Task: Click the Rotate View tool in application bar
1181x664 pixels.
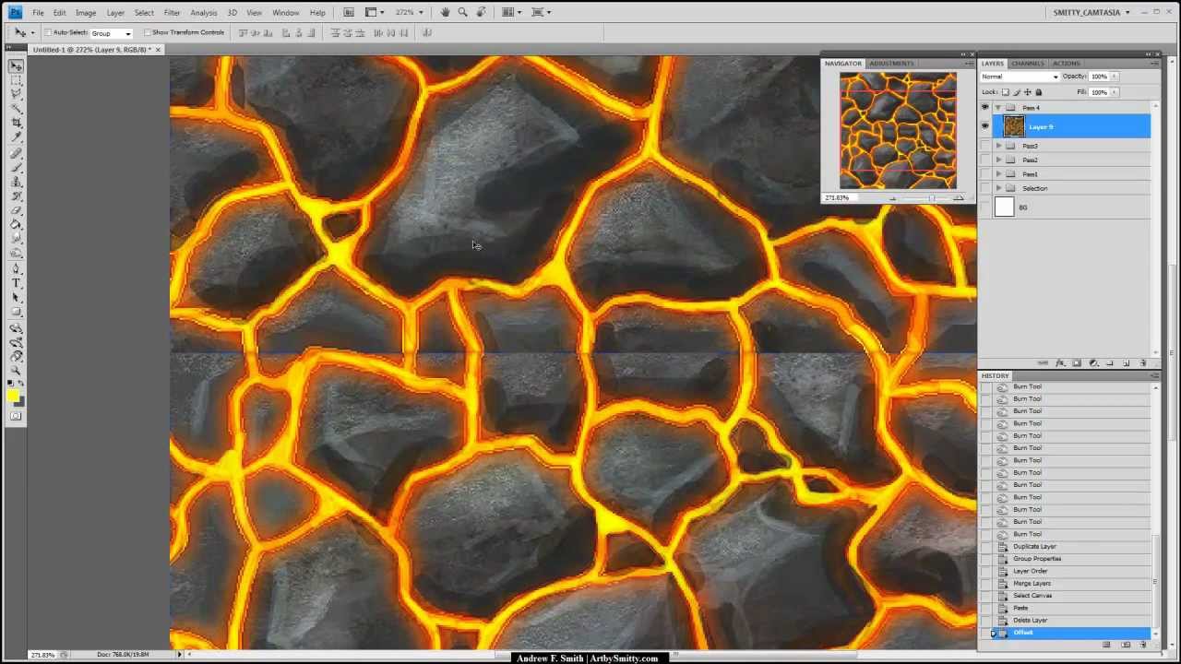Action: [480, 12]
